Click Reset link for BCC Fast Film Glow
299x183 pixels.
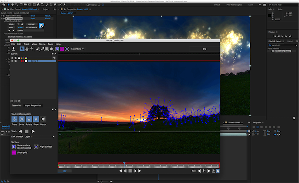pyautogui.click(x=33, y=16)
